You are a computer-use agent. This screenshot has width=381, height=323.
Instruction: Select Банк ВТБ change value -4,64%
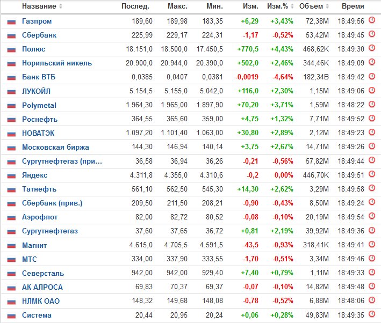click(283, 77)
